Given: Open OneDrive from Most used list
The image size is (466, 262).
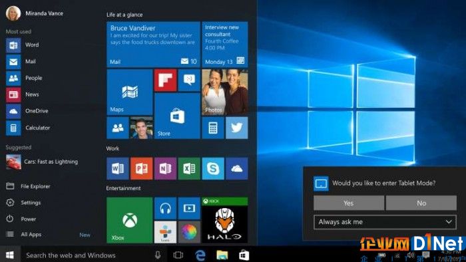Looking at the screenshot, I should [x=27, y=111].
